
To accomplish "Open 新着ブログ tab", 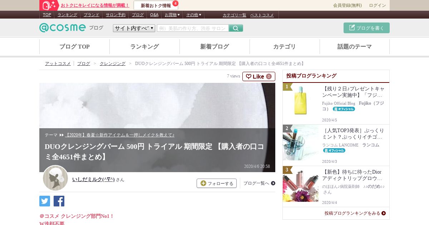I will (x=214, y=47).
